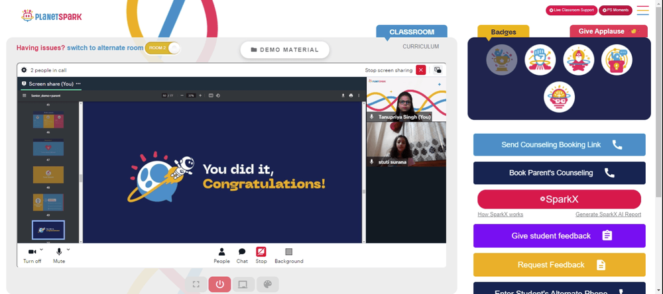
Task: Download the PDF with the download icon
Action: click(x=343, y=95)
